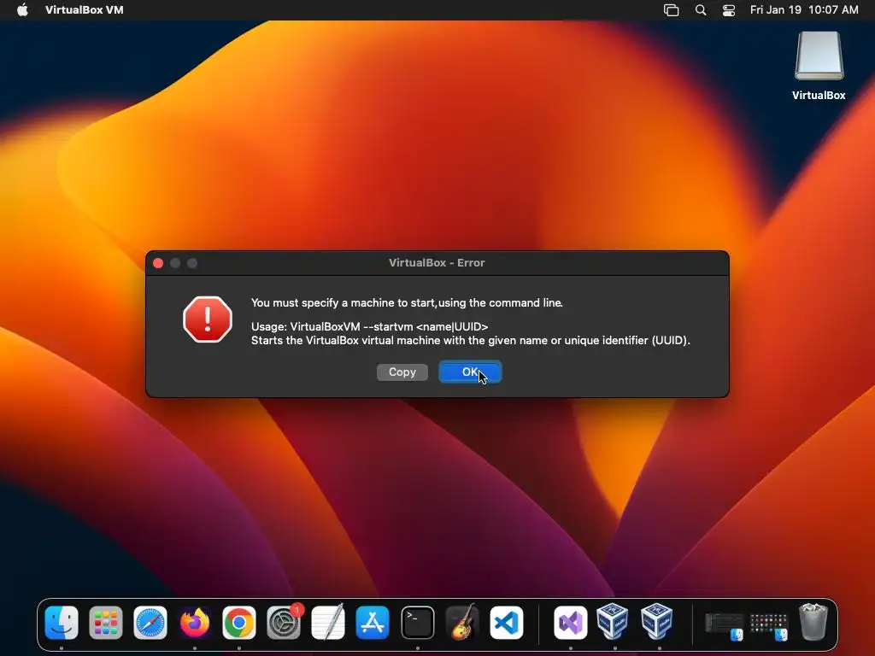Launch Google Chrome from the Dock
Screen dimensions: 875x656
[239, 622]
